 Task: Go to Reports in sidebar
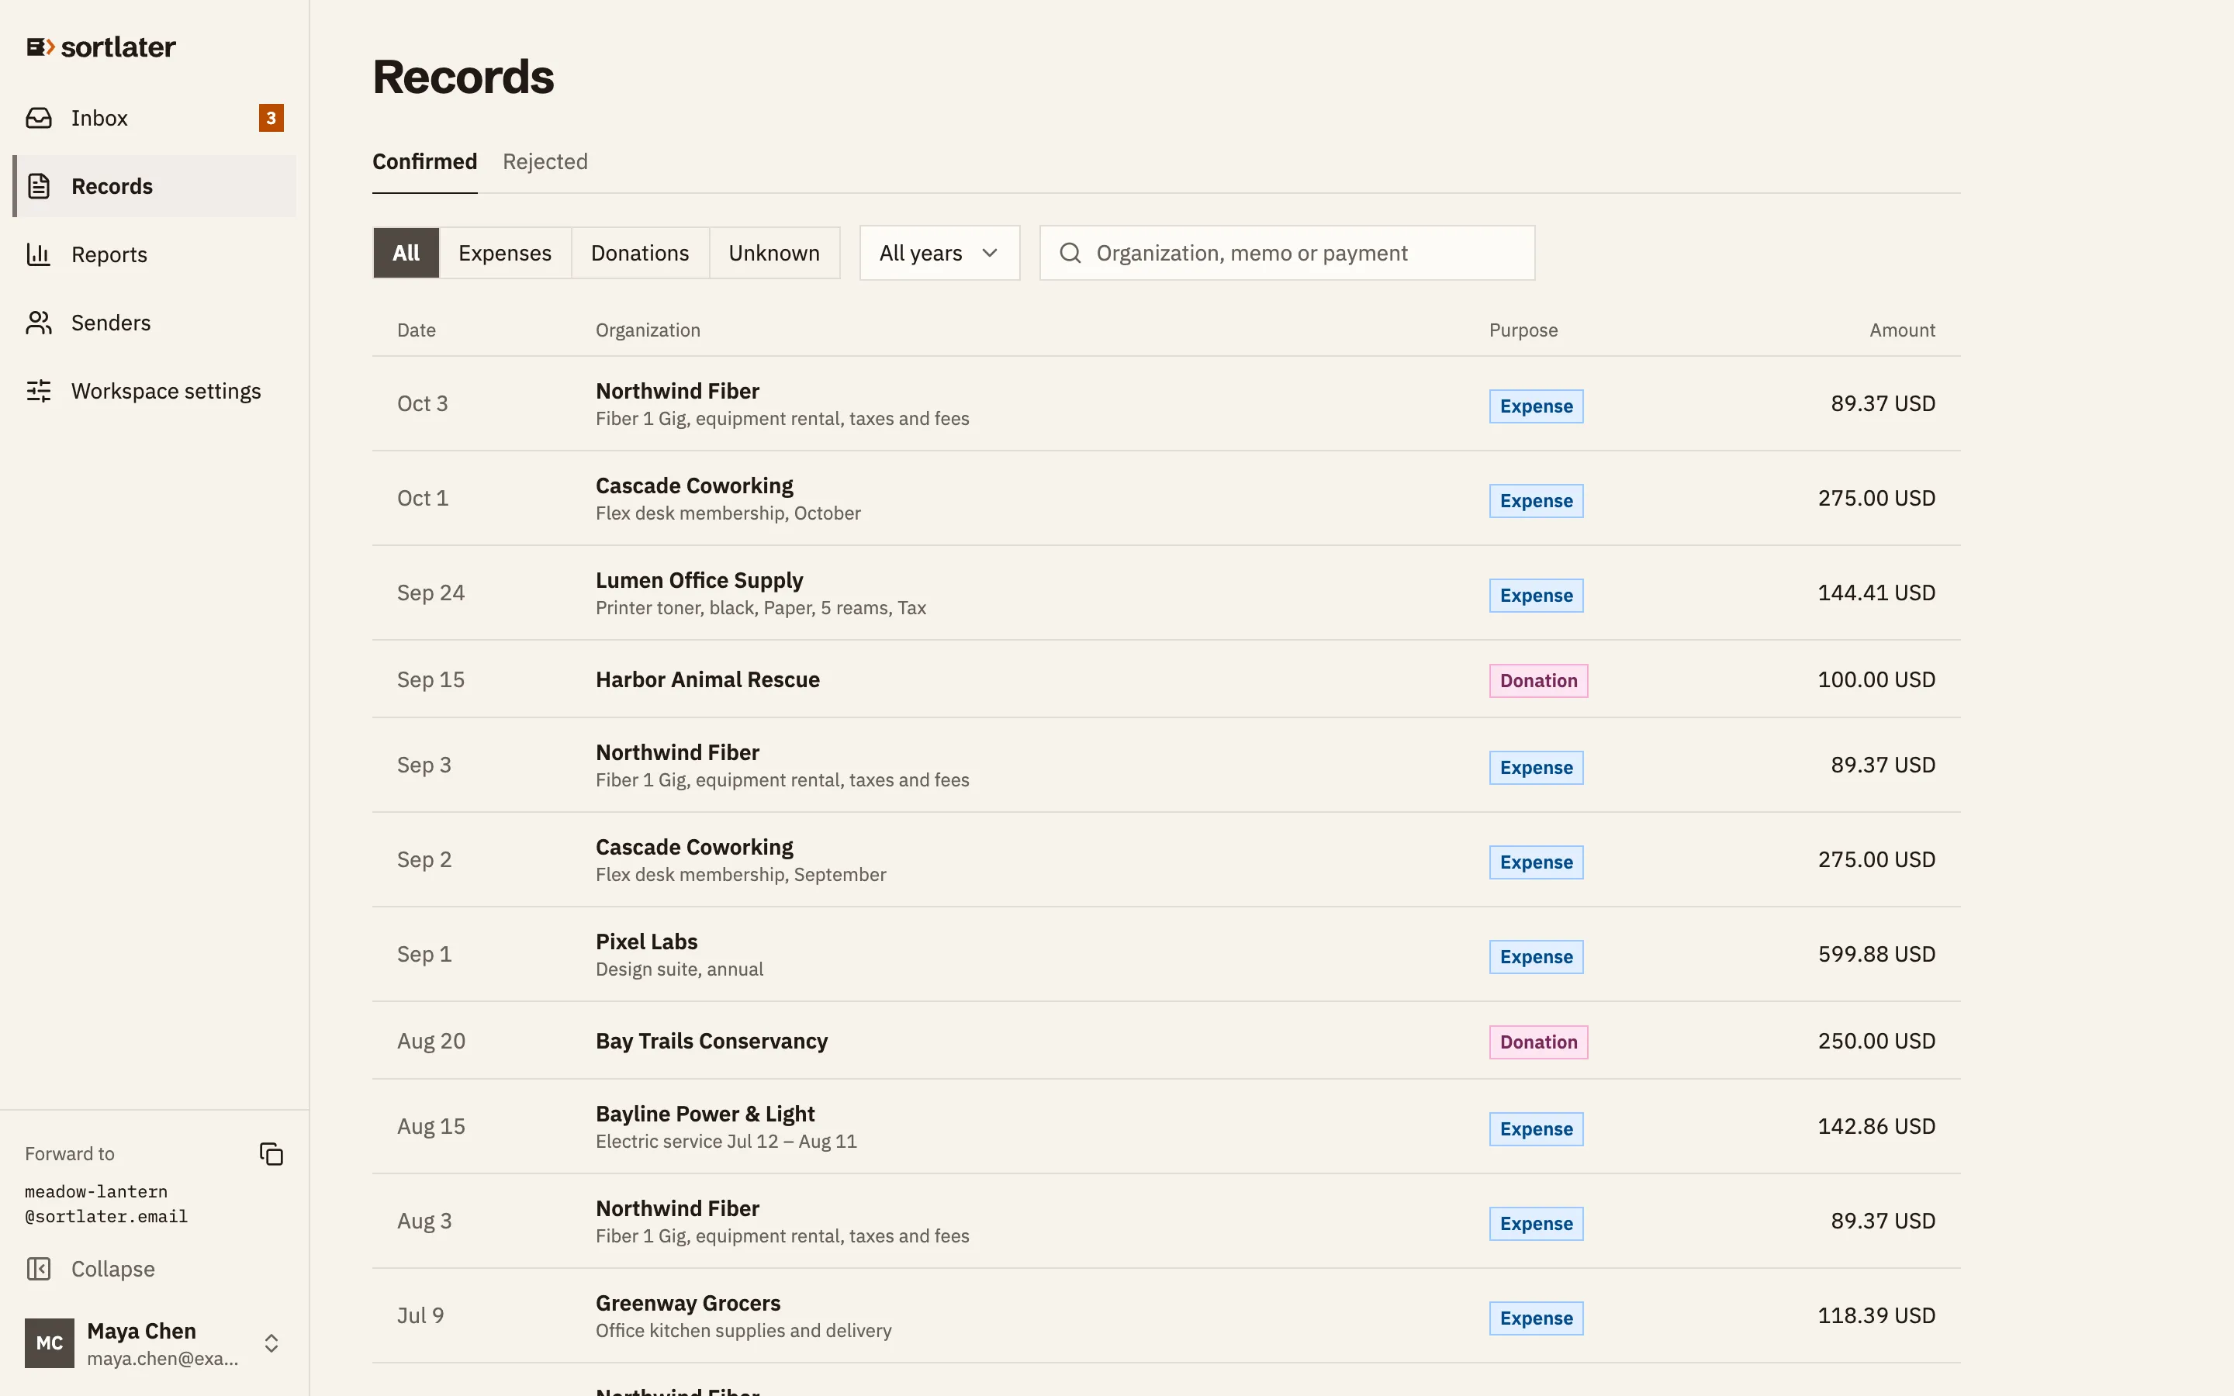click(154, 255)
